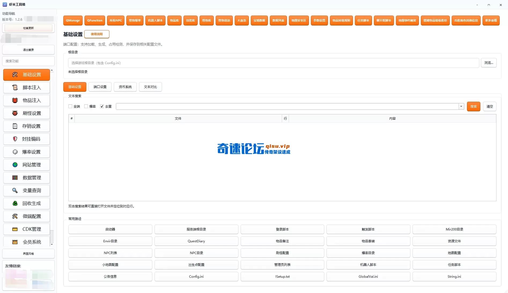The width and height of the screenshot is (508, 293).
Task: Uncheck the 去重 checkbox
Action: (x=102, y=106)
